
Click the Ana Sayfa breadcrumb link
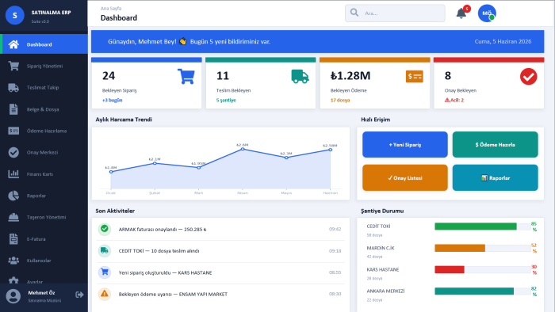coord(111,9)
